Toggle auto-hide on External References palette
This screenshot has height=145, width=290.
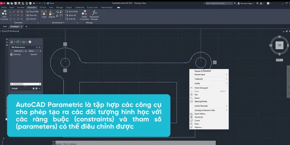tap(7, 42)
